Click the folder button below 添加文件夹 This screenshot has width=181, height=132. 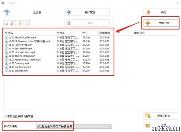pyautogui.click(x=160, y=125)
